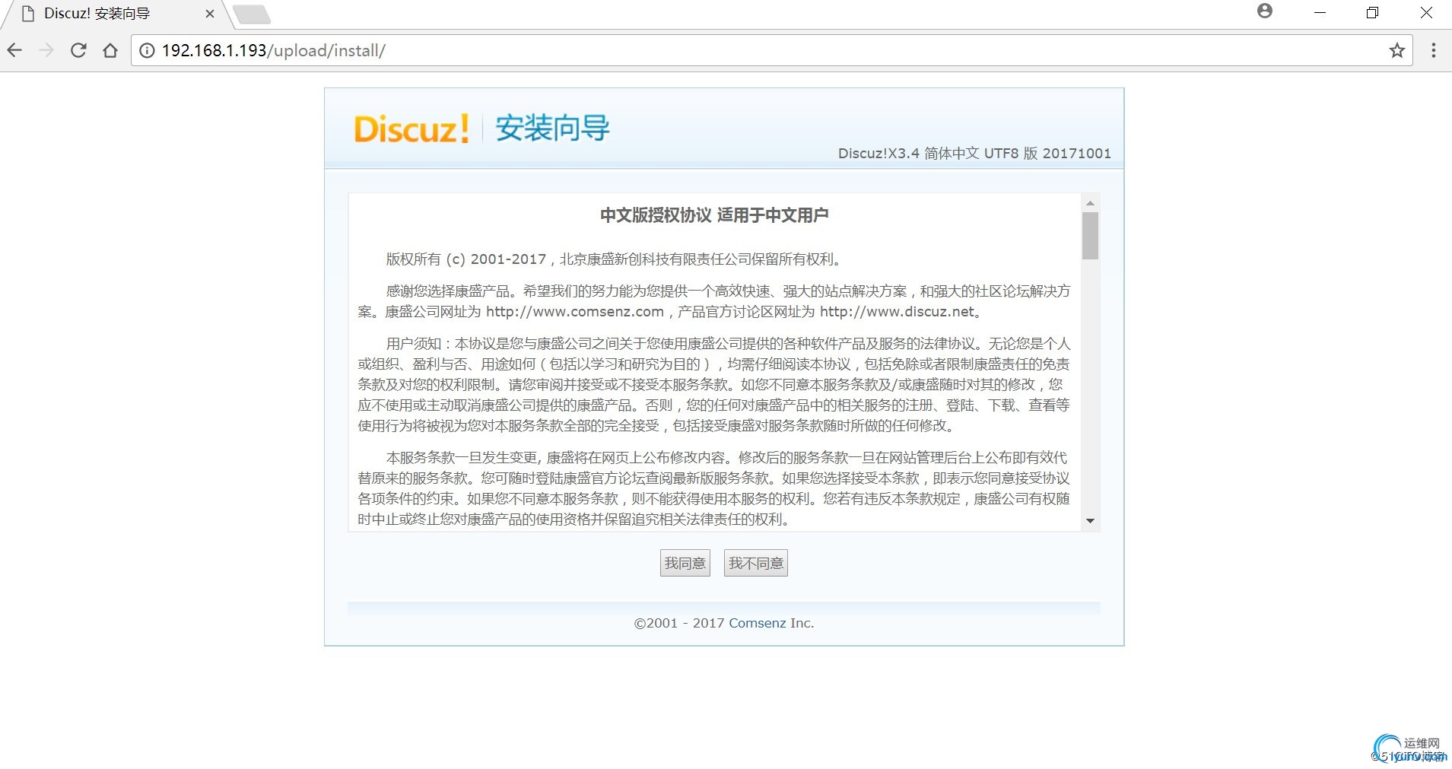The height and width of the screenshot is (769, 1452).
Task: Click the browser Forward arrow
Action: pyautogui.click(x=46, y=50)
